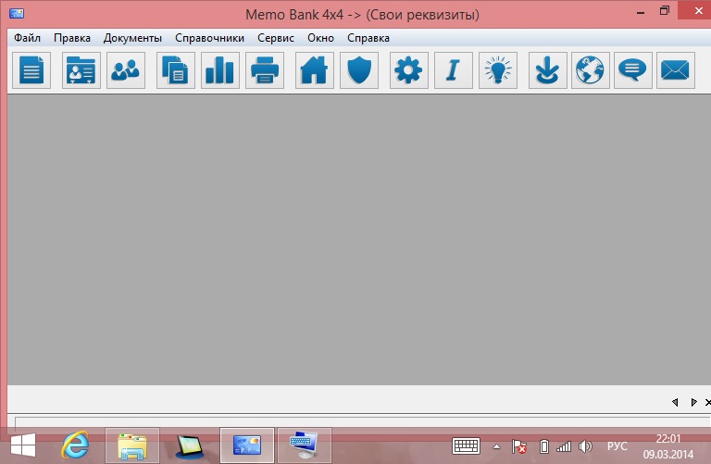
Task: Click the speech bubble toolbar icon
Action: pyautogui.click(x=633, y=70)
